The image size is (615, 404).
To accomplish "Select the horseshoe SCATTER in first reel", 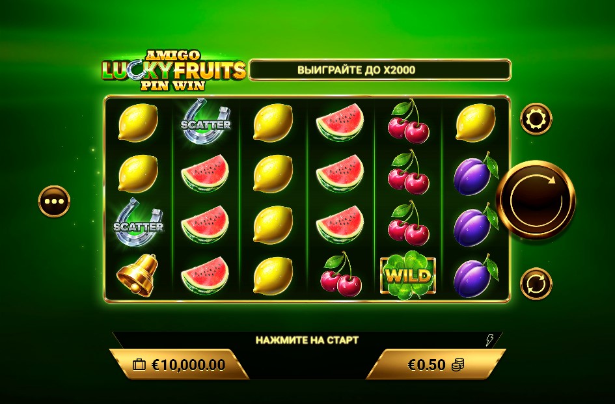I will (x=138, y=224).
